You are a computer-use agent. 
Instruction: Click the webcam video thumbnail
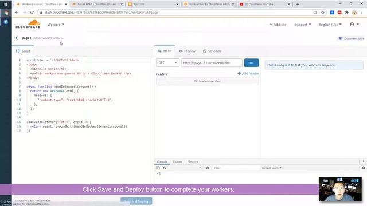click(x=340, y=189)
